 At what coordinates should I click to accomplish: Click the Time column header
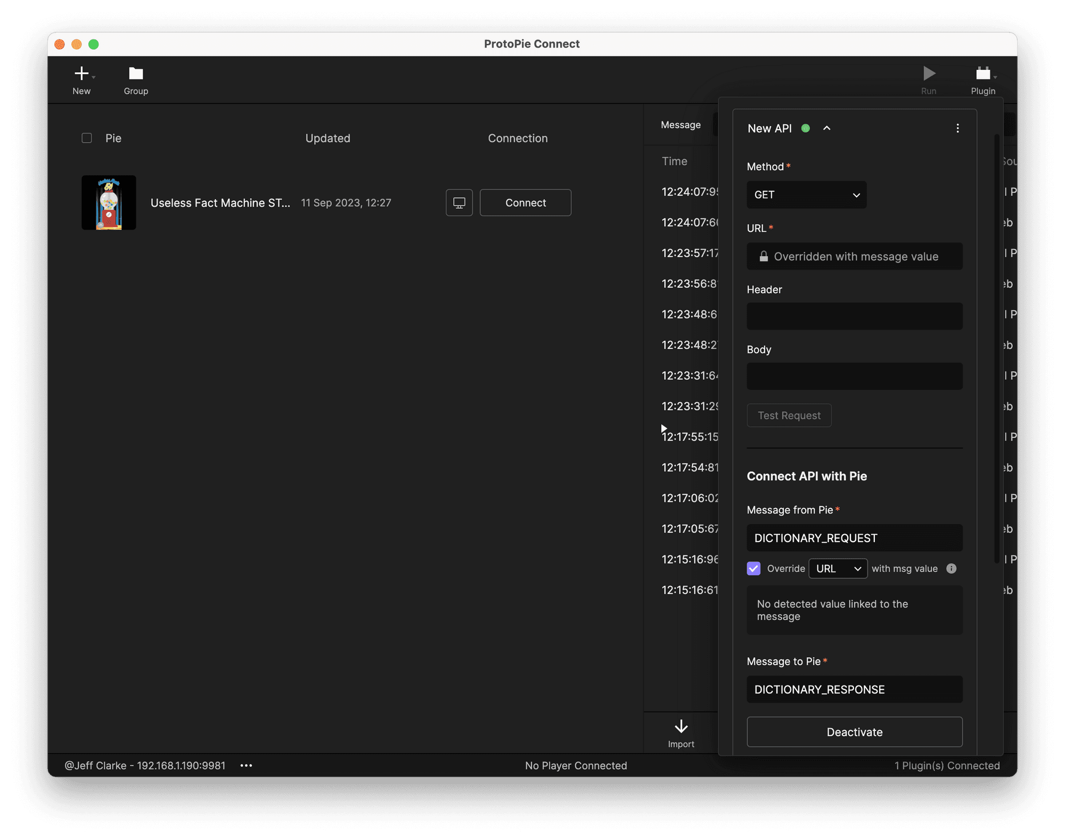674,161
